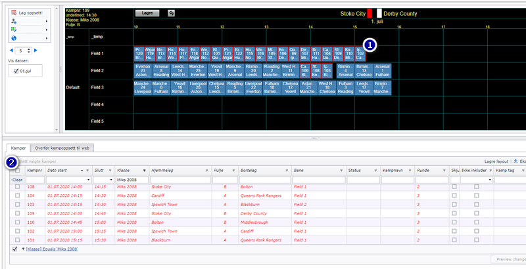The height and width of the screenshot is (269, 526).
Task: Switch to the Kamper tab
Action: pos(18,148)
